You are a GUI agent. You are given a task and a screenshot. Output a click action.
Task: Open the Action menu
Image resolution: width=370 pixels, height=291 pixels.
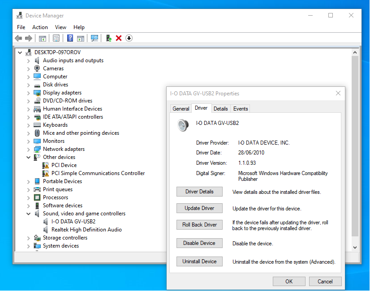click(x=40, y=27)
